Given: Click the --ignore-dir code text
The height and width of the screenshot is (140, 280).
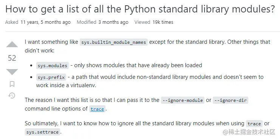Looking at the screenshot, I should 230,100.
